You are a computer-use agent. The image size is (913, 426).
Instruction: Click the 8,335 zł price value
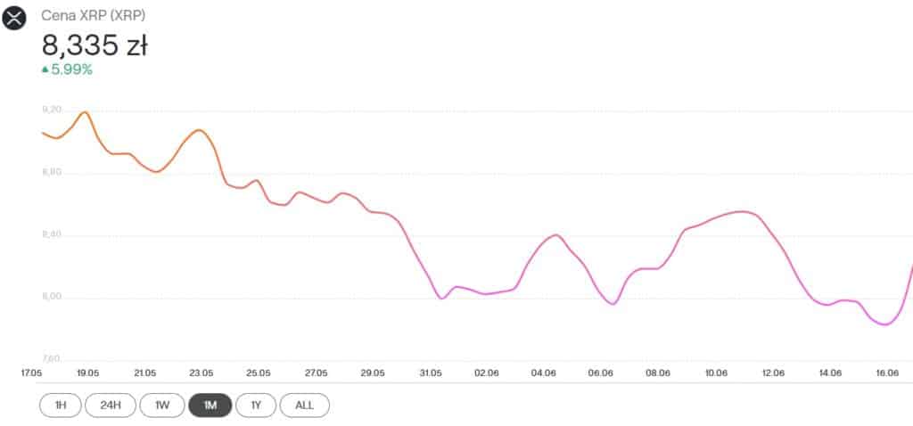pos(95,44)
